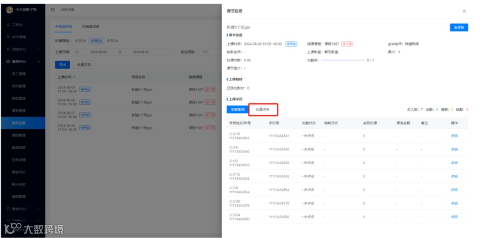This screenshot has width=492, height=238.
Task: Click the end date field 2024-08-11
Action: point(141,52)
